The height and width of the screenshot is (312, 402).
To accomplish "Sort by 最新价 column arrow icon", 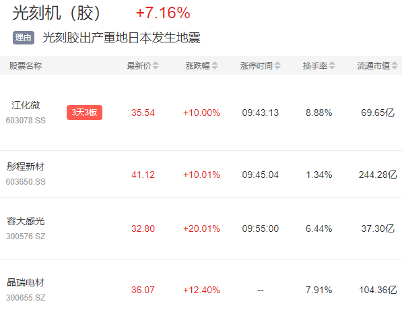I will tap(156, 65).
